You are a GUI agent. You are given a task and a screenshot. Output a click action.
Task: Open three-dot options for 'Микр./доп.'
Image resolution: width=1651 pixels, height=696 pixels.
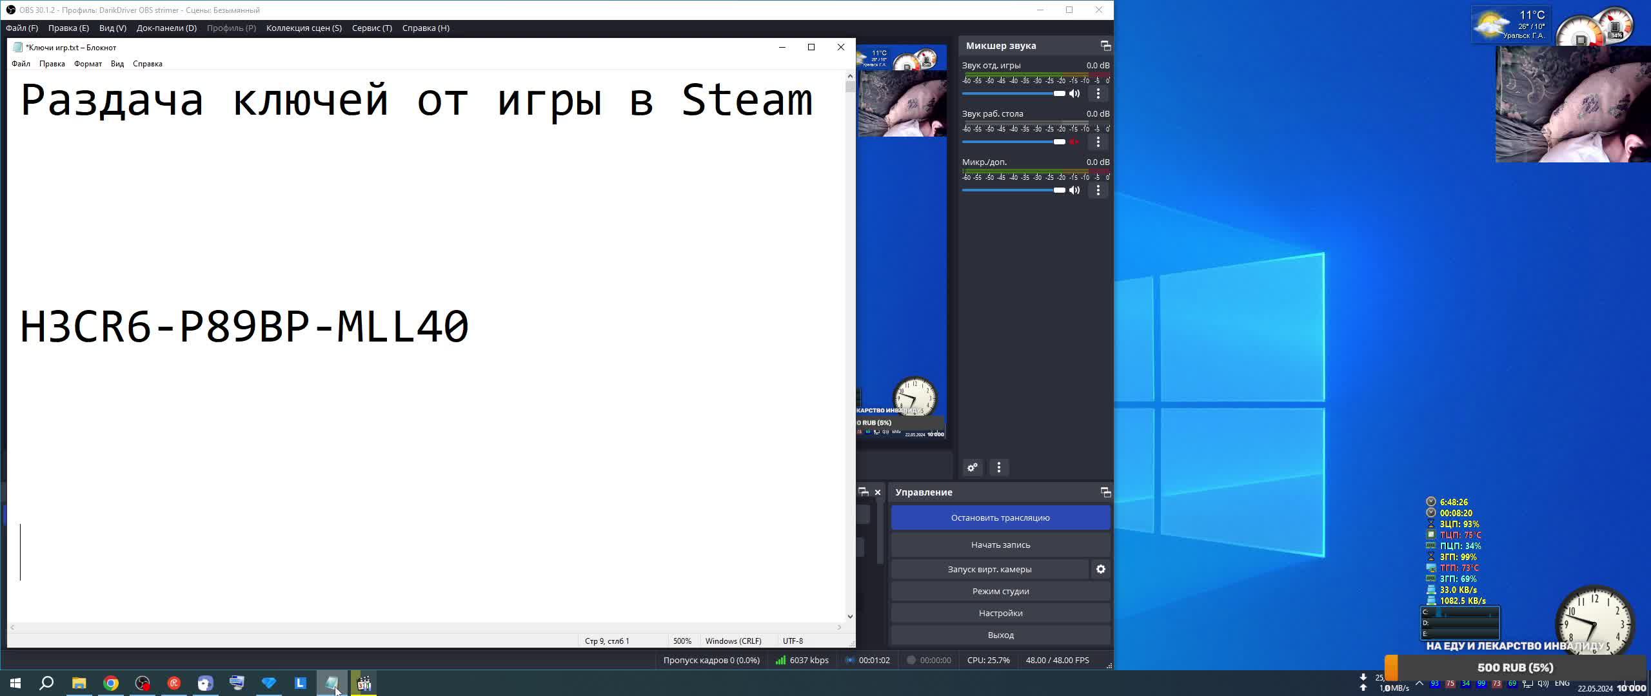pyautogui.click(x=1098, y=190)
